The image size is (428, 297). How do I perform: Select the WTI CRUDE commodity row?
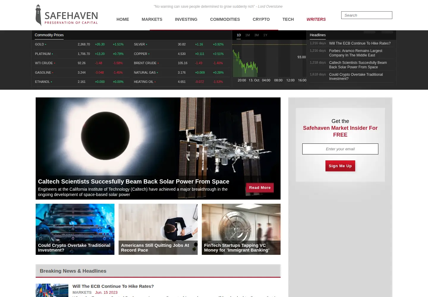pyautogui.click(x=82, y=63)
